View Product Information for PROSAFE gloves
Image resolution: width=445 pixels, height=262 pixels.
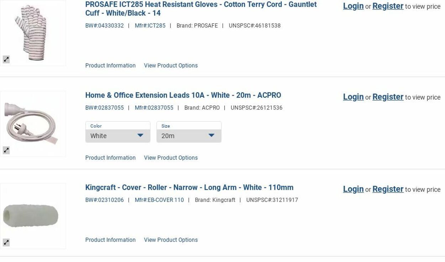point(110,65)
